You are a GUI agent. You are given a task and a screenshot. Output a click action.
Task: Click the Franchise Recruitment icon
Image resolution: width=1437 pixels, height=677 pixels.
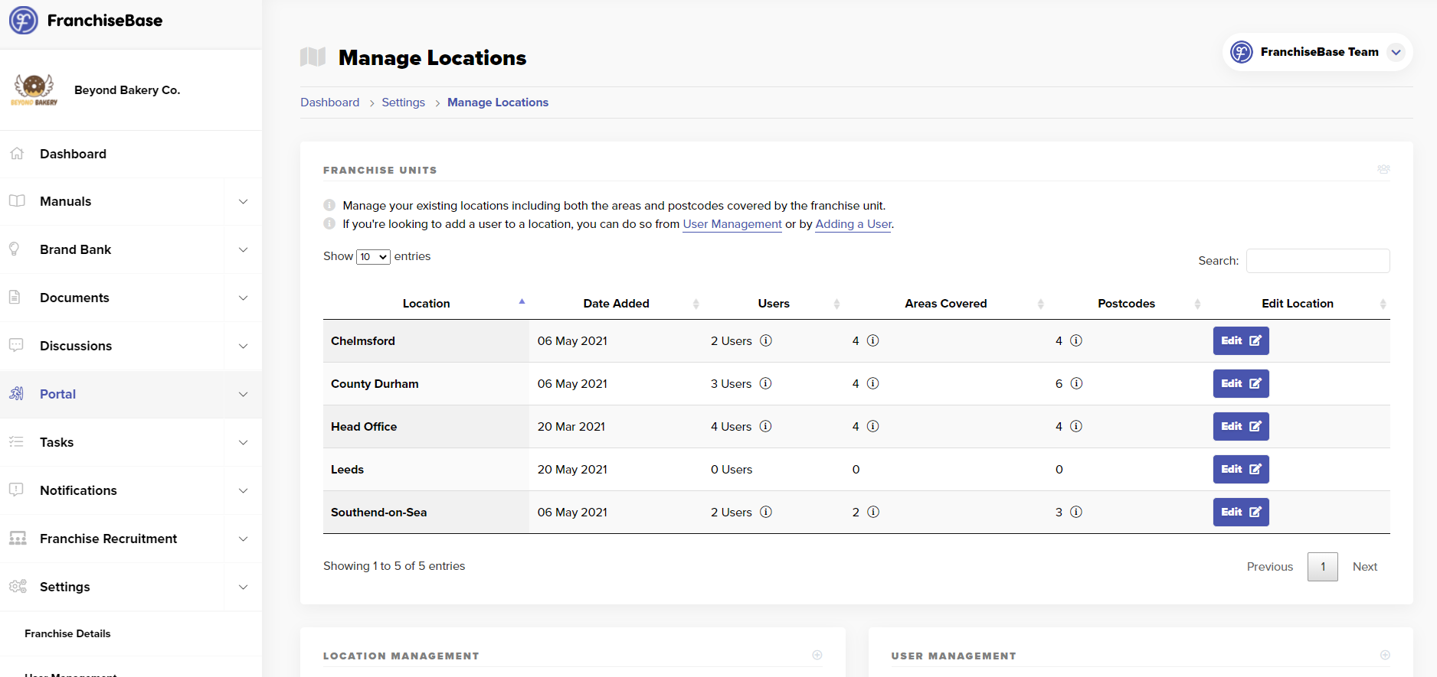click(18, 539)
